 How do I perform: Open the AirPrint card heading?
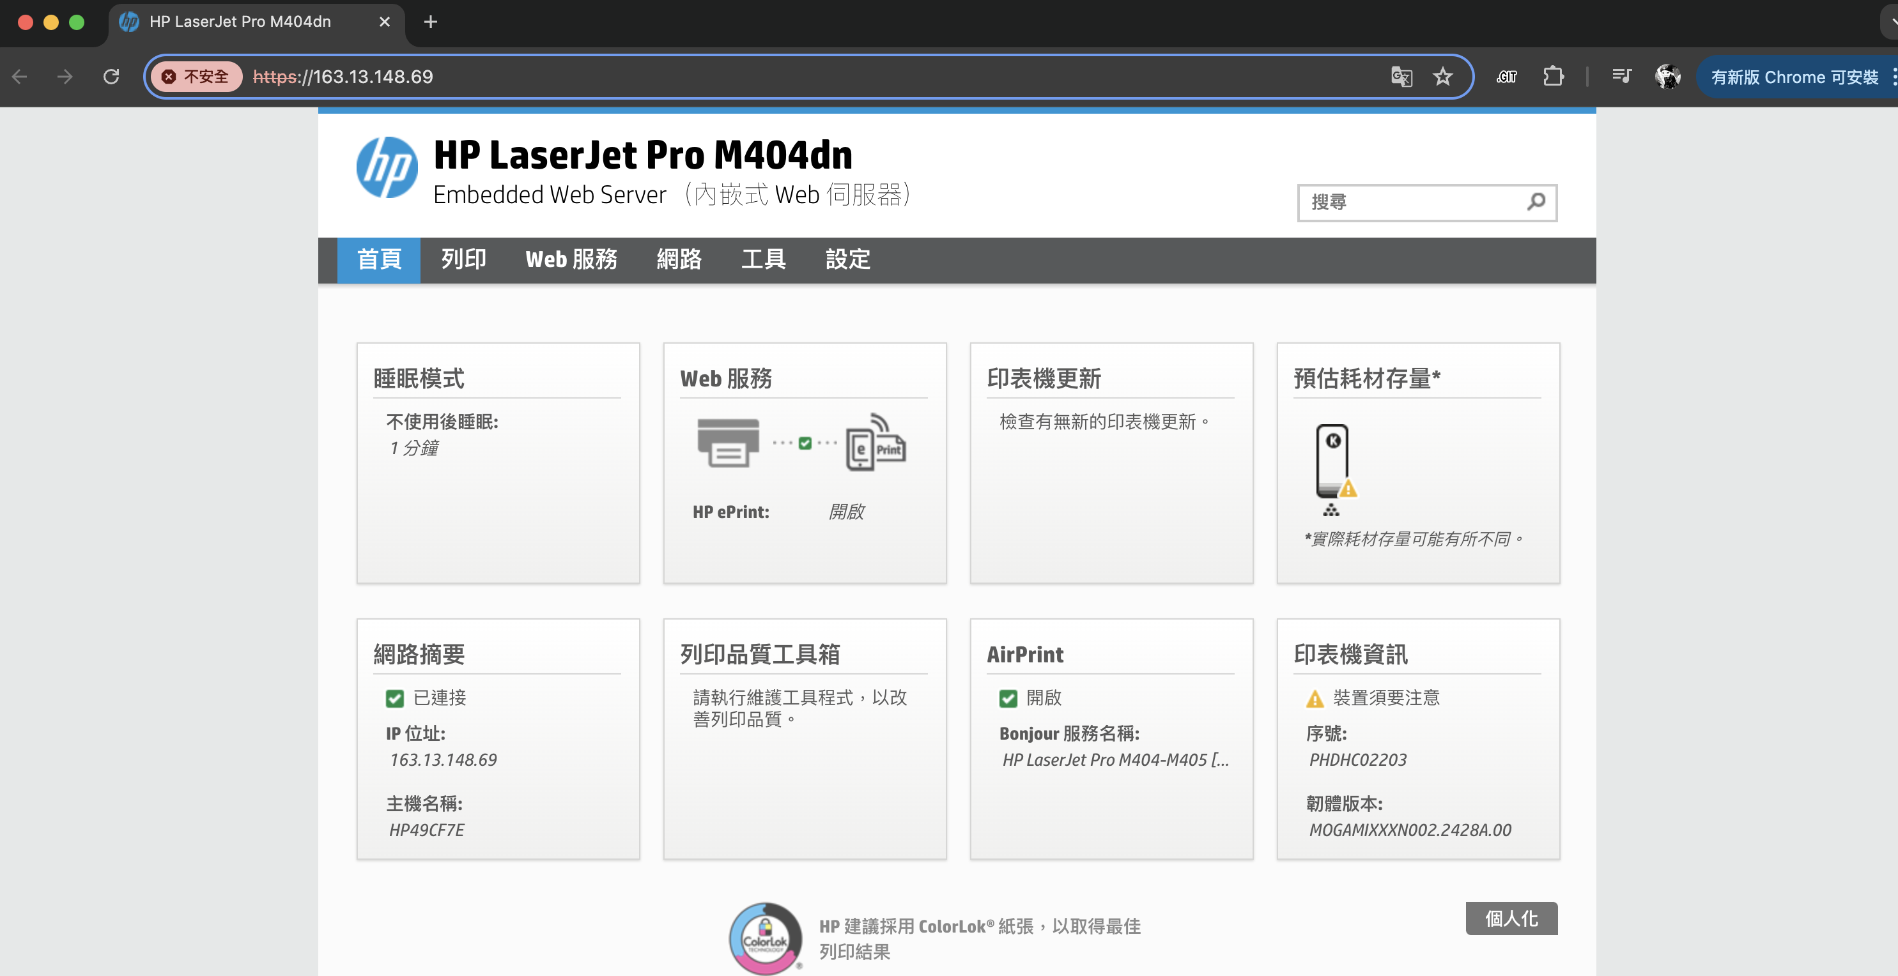coord(1025,654)
